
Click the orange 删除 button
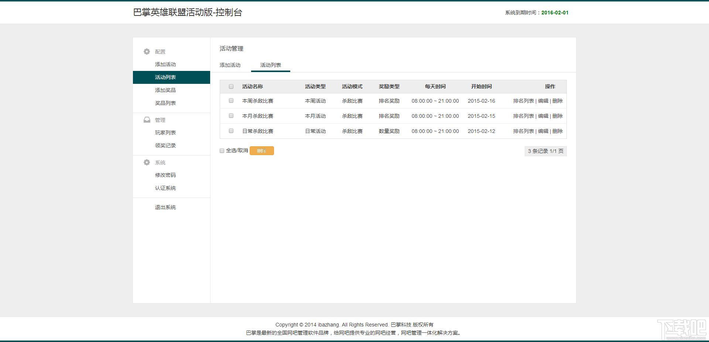pos(262,151)
